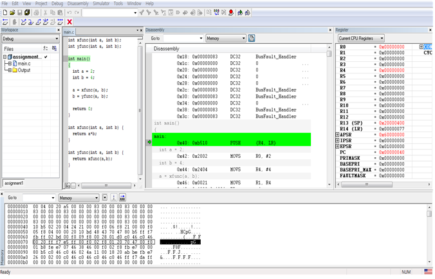Click the Open file folder icon
This screenshot has height=279, width=435.
click(x=12, y=13)
